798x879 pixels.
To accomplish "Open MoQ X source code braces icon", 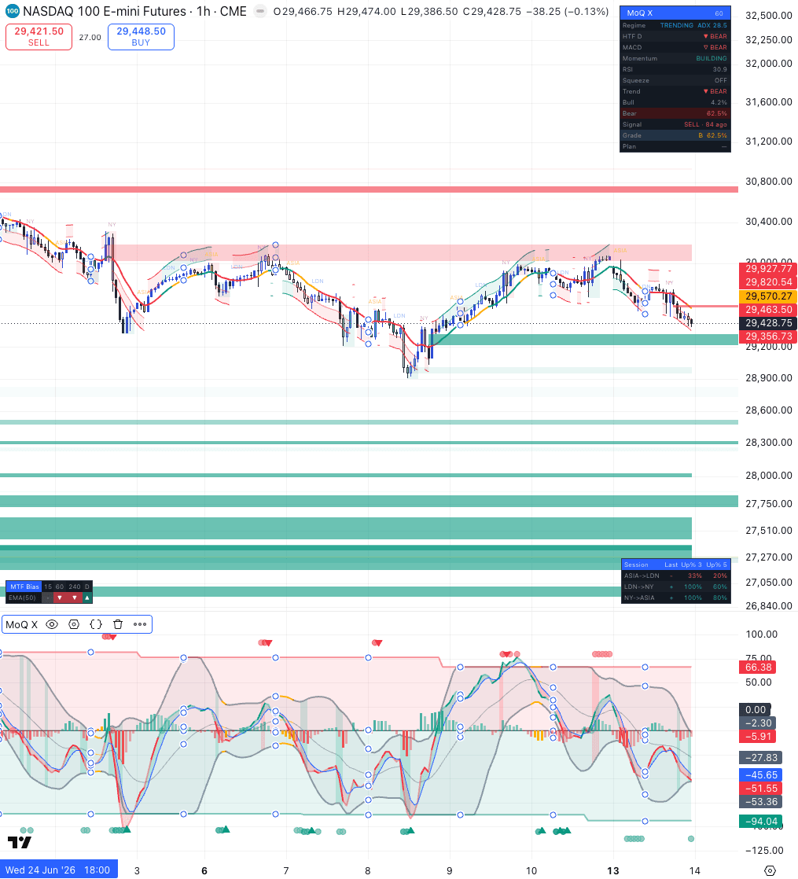I will point(96,624).
